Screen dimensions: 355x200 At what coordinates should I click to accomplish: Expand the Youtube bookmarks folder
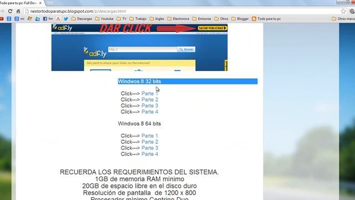click(x=104, y=19)
